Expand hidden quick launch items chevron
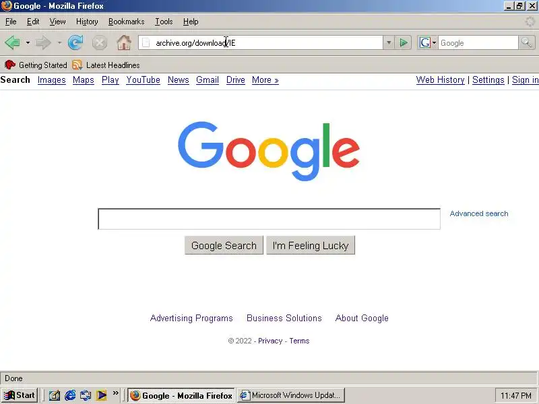Viewport: 539px width, 404px height. click(x=115, y=393)
